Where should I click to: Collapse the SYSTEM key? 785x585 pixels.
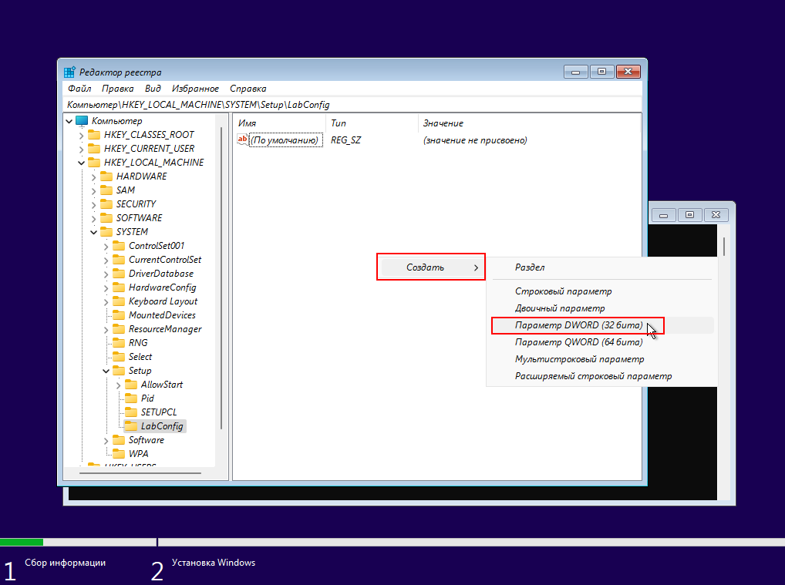coord(93,232)
